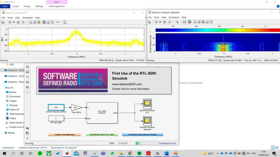Toggle CCDF Measurements in Waterfall toolbar
This screenshot has height=157, width=280.
point(211,22)
